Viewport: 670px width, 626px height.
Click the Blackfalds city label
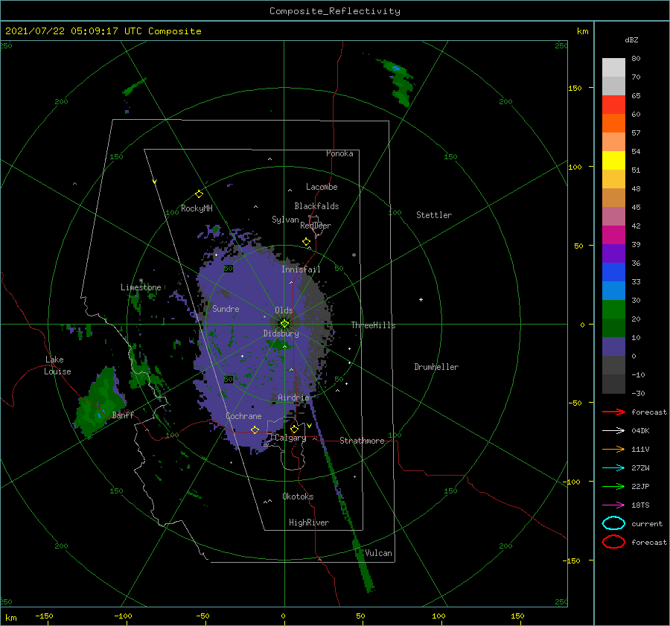(316, 206)
